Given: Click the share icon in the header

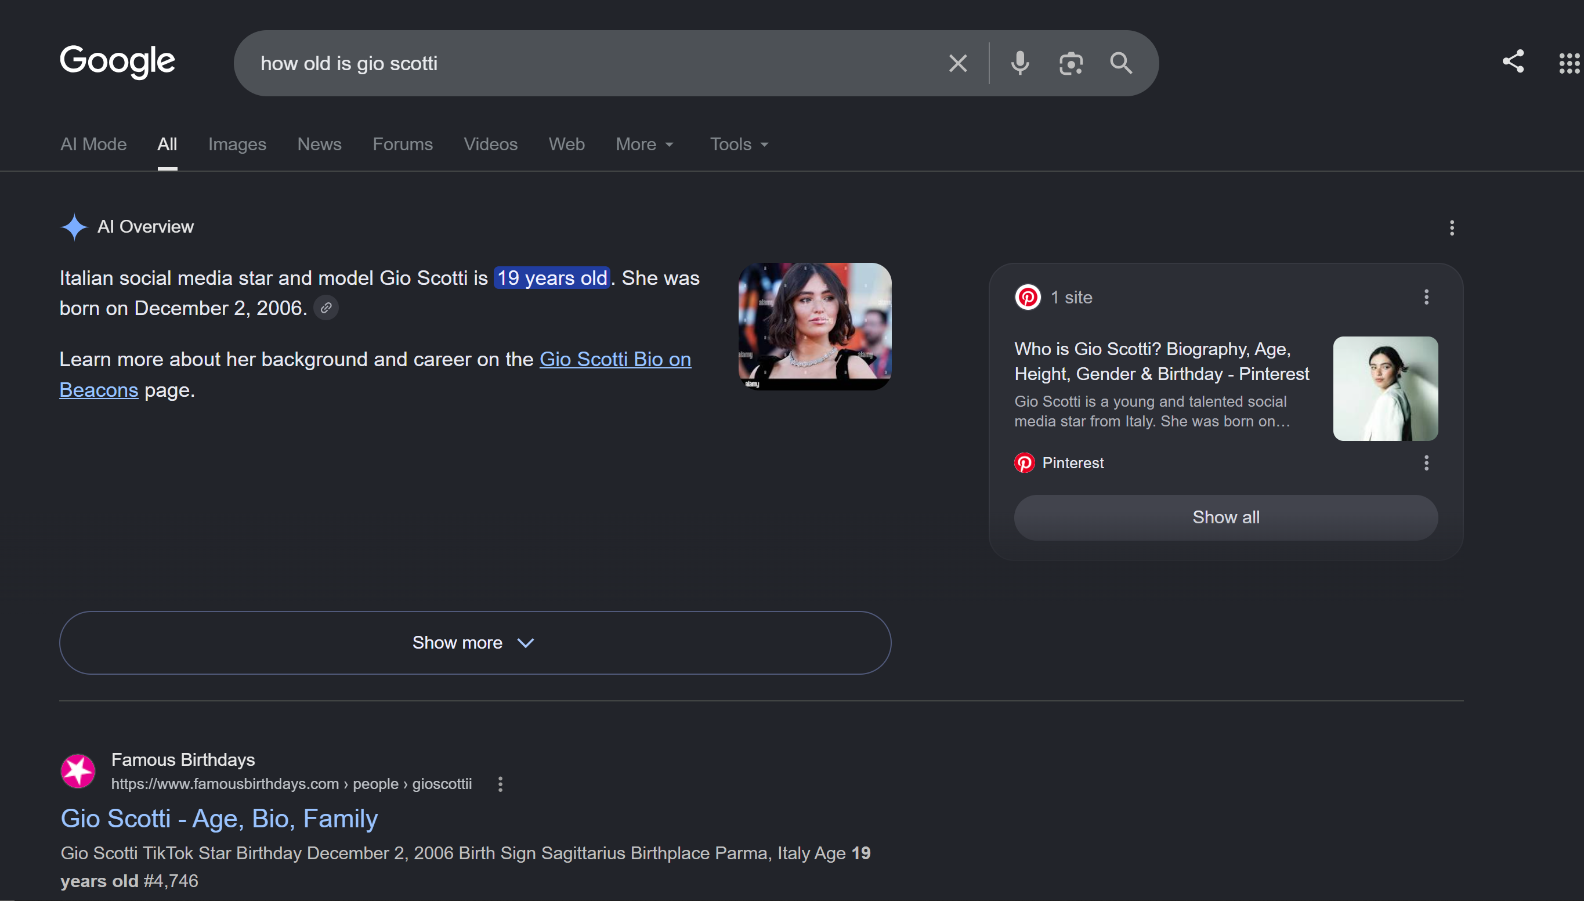Looking at the screenshot, I should click(x=1513, y=61).
